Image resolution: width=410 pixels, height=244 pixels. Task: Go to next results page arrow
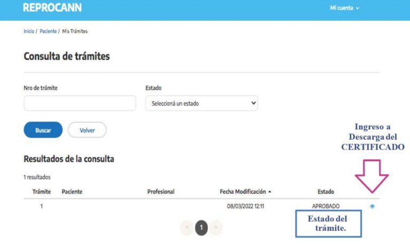[x=215, y=227]
